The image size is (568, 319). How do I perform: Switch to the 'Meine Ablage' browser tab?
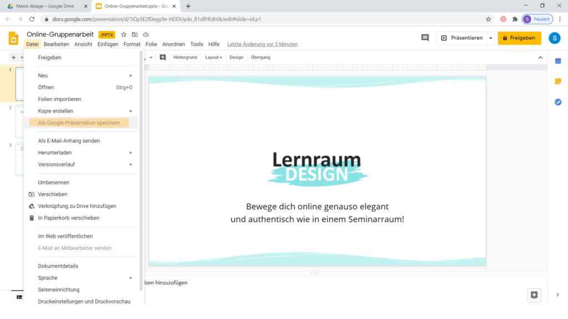click(x=44, y=7)
